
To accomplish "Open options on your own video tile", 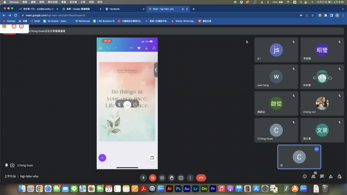I will tap(317, 149).
